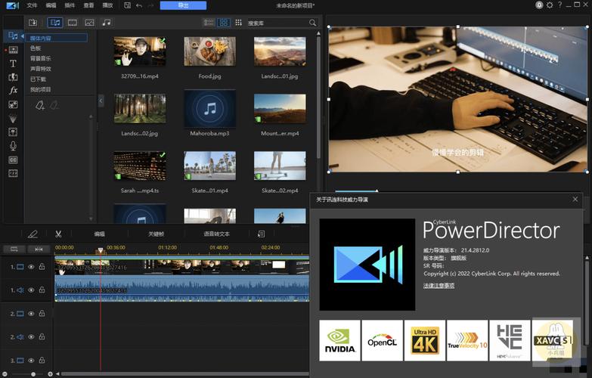The image size is (592, 378).
Task: Collapse media room arrow beside sidebar icon
Action: (x=22, y=36)
